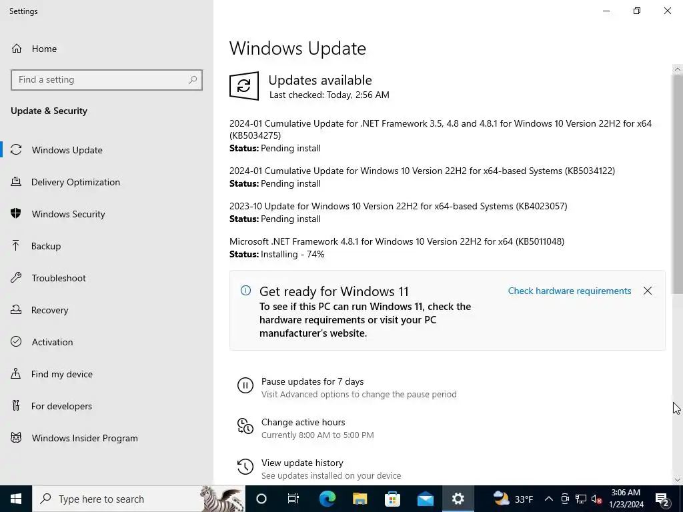
Task: Open the notification center icon
Action: [662, 499]
